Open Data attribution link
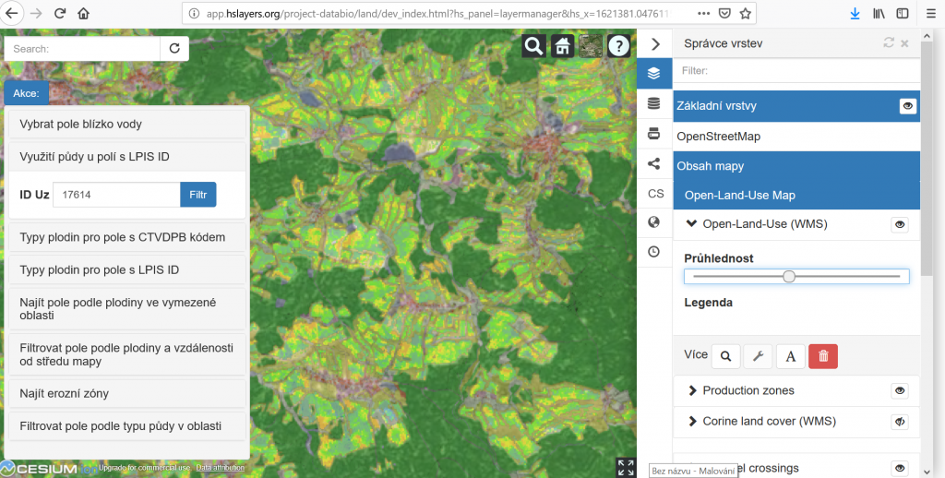 pos(221,468)
